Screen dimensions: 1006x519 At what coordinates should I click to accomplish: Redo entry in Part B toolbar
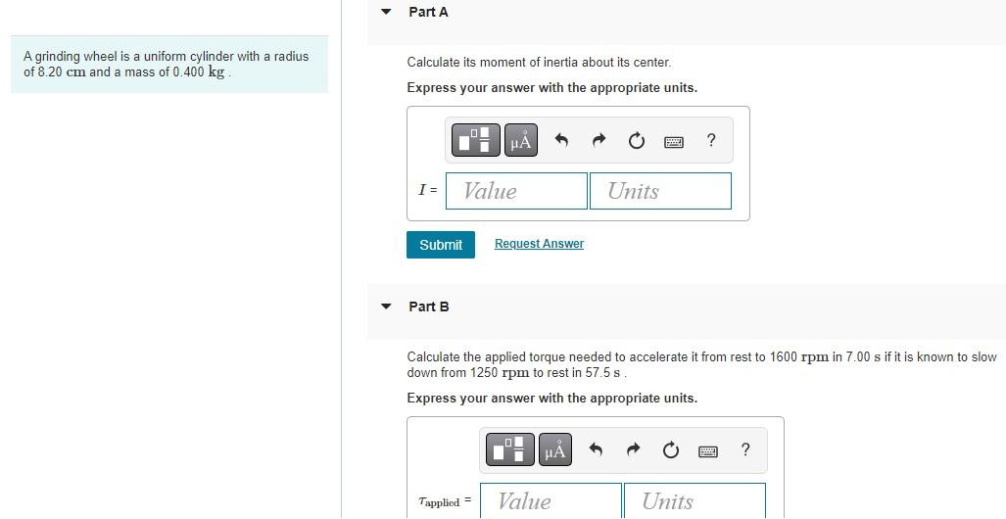(x=633, y=449)
